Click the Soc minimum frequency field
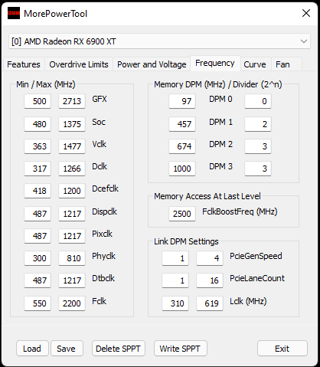The image size is (320, 367). point(38,124)
